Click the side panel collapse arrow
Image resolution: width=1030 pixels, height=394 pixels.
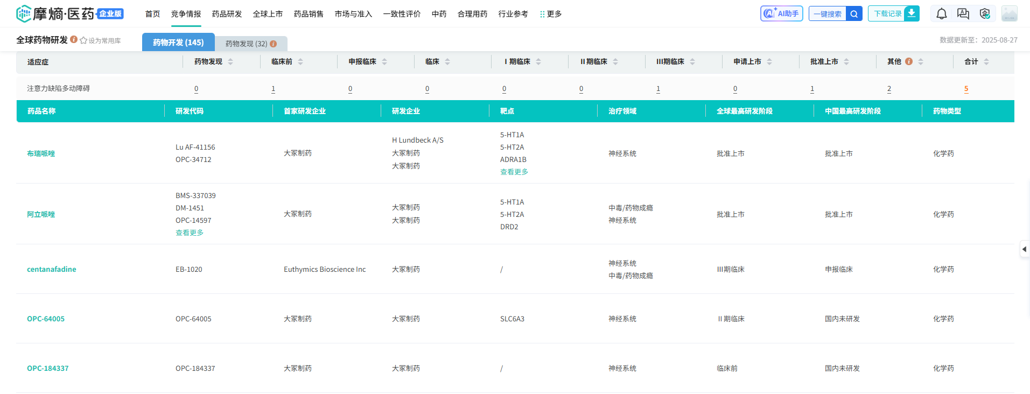point(1024,249)
